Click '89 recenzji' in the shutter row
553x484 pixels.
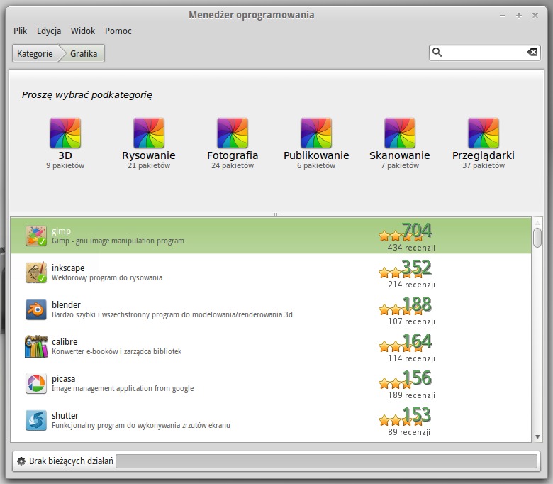point(409,432)
